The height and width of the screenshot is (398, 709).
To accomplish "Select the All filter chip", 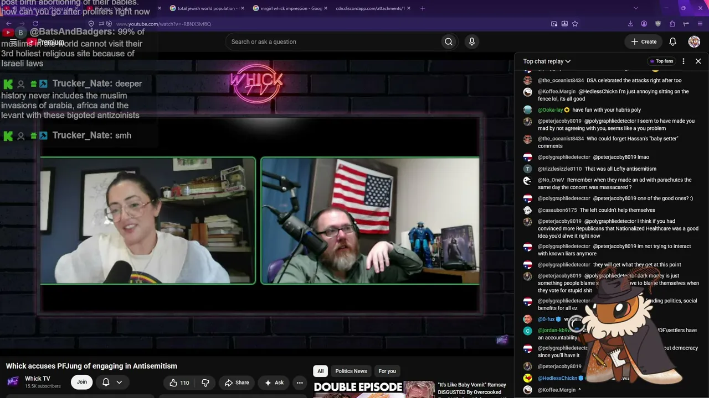I will pyautogui.click(x=320, y=371).
